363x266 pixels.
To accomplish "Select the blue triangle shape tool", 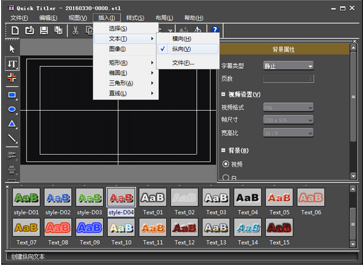I will click(11, 124).
